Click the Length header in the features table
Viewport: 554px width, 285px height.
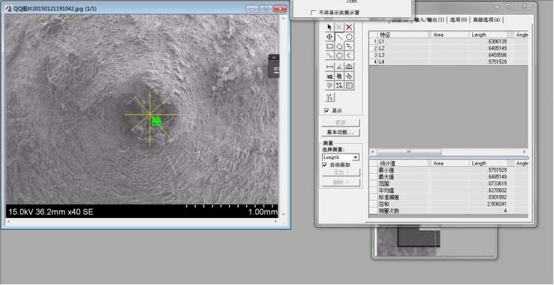point(490,35)
